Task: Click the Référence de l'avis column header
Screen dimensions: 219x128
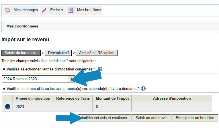Action: click(73, 99)
